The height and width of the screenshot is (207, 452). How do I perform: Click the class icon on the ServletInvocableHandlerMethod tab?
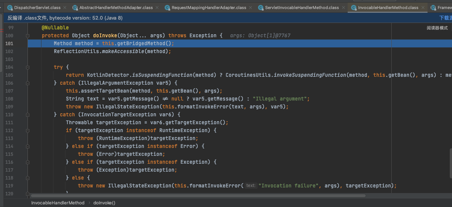point(260,8)
